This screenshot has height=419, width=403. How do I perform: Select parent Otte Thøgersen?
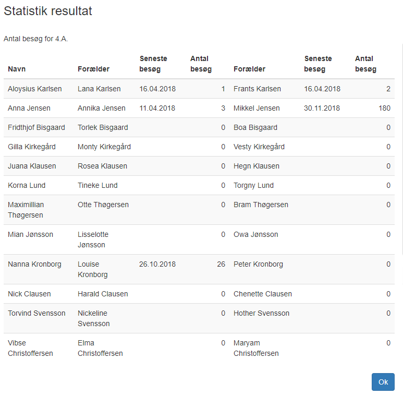[103, 205]
